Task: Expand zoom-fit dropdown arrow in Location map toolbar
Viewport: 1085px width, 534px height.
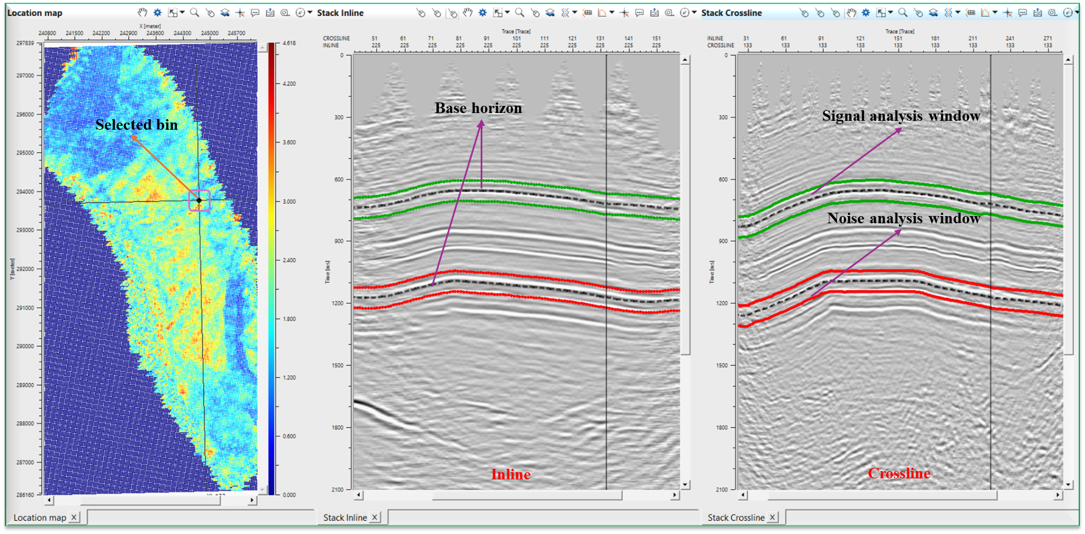Action: coord(182,12)
